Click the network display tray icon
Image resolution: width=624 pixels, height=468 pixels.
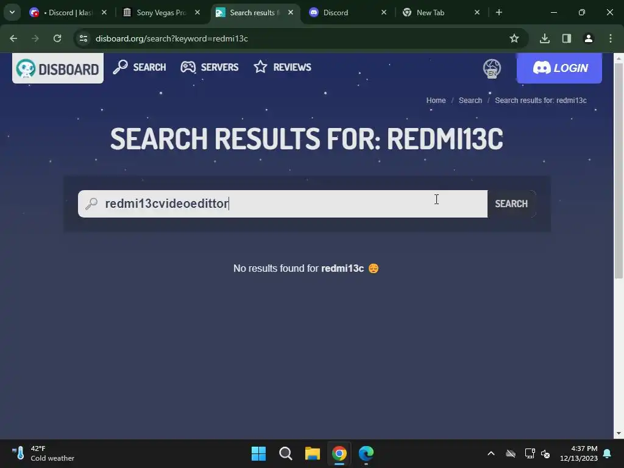tap(530, 453)
